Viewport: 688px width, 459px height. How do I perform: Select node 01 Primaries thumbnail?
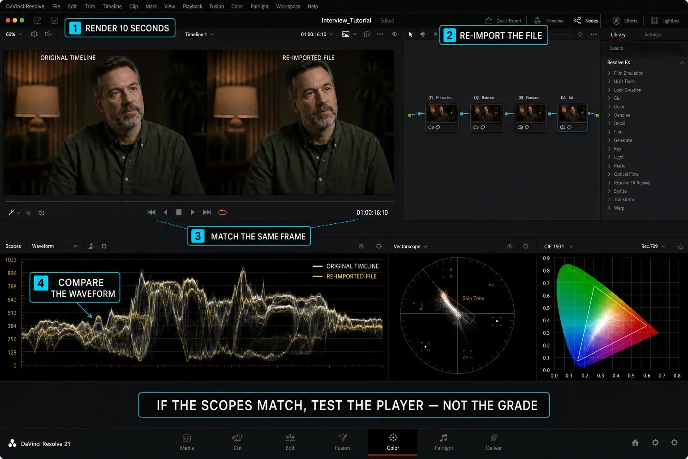442,113
